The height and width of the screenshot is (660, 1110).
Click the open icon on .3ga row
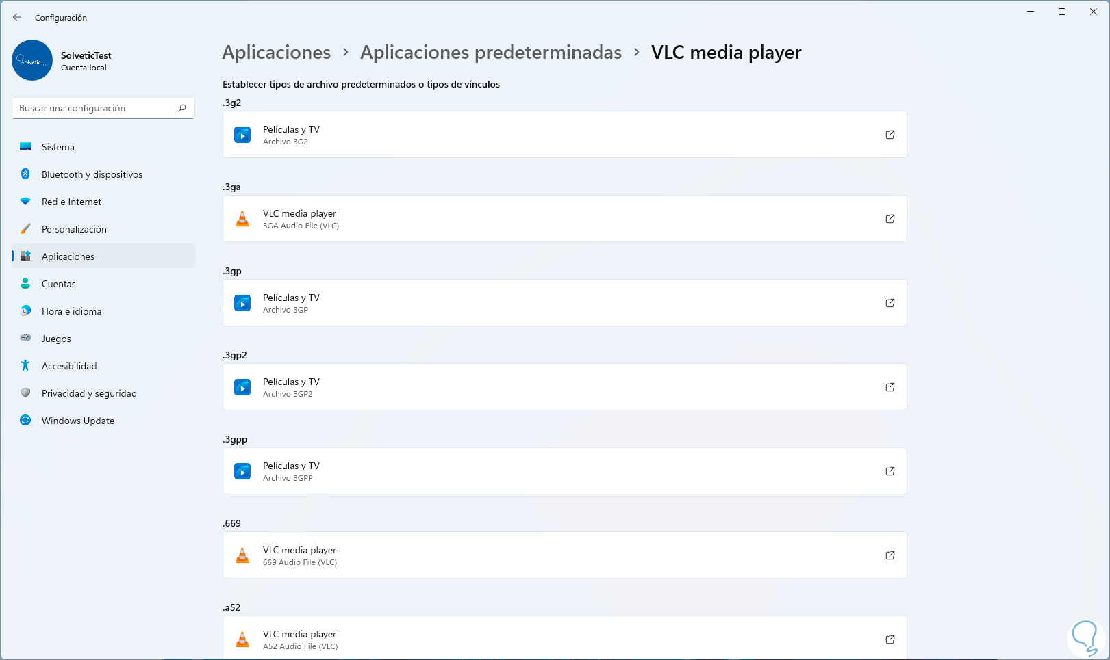[890, 219]
